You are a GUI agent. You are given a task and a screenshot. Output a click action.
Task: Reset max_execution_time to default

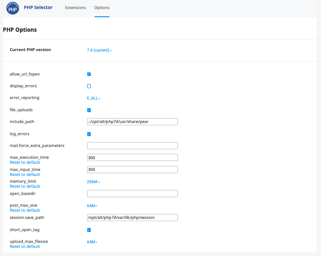(x=25, y=162)
